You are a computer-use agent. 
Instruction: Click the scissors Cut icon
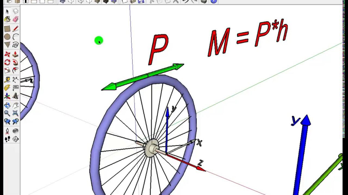point(152,1)
